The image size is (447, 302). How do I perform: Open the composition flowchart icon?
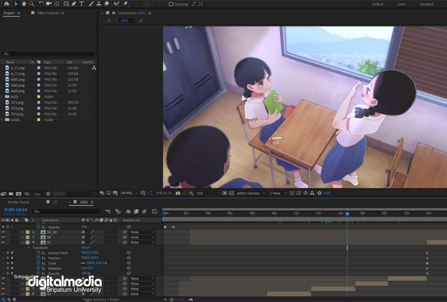tap(312, 193)
